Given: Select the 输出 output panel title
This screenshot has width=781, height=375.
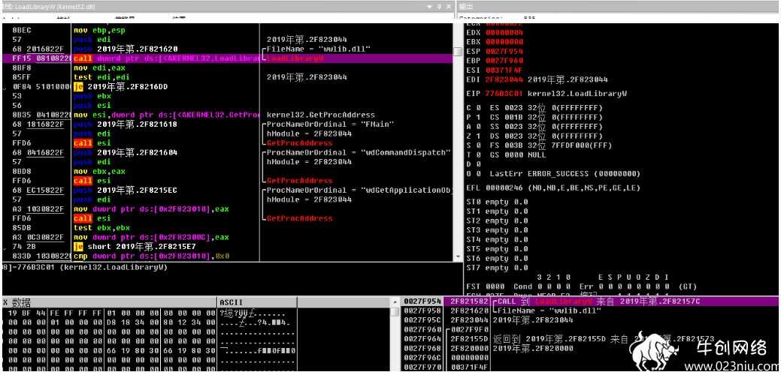Looking at the screenshot, I should (466, 7).
